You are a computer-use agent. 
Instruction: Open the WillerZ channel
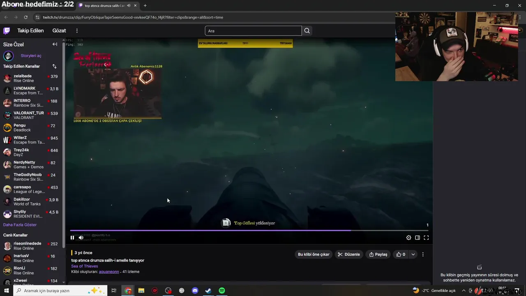click(32, 140)
